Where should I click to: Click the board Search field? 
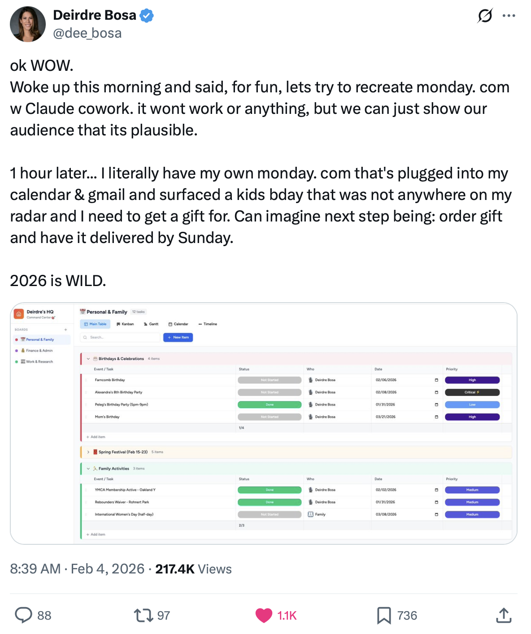(x=121, y=337)
